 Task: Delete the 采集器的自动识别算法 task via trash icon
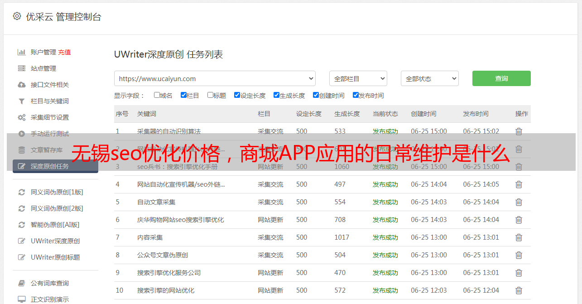click(519, 131)
